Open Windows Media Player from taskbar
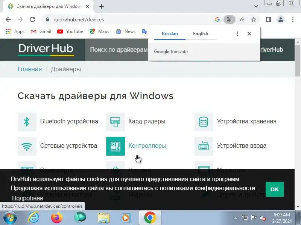The width and height of the screenshot is (301, 225). (126, 218)
